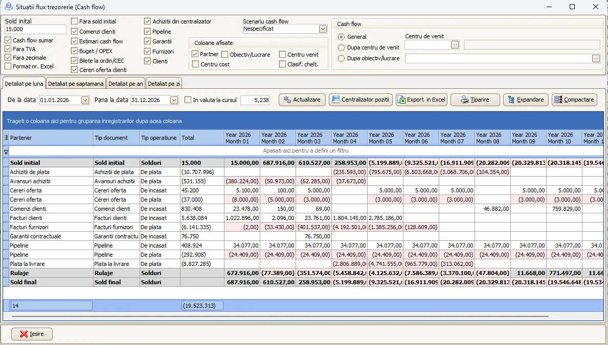The image size is (608, 345).
Task: Click the Partener column header
Action: [51, 138]
